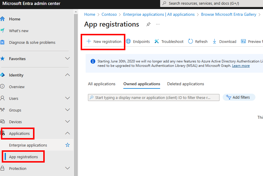Click the What's new icon
263x176 pixels.
tap(2, 30)
